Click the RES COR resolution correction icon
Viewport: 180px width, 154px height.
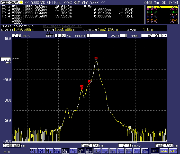tap(33, 151)
